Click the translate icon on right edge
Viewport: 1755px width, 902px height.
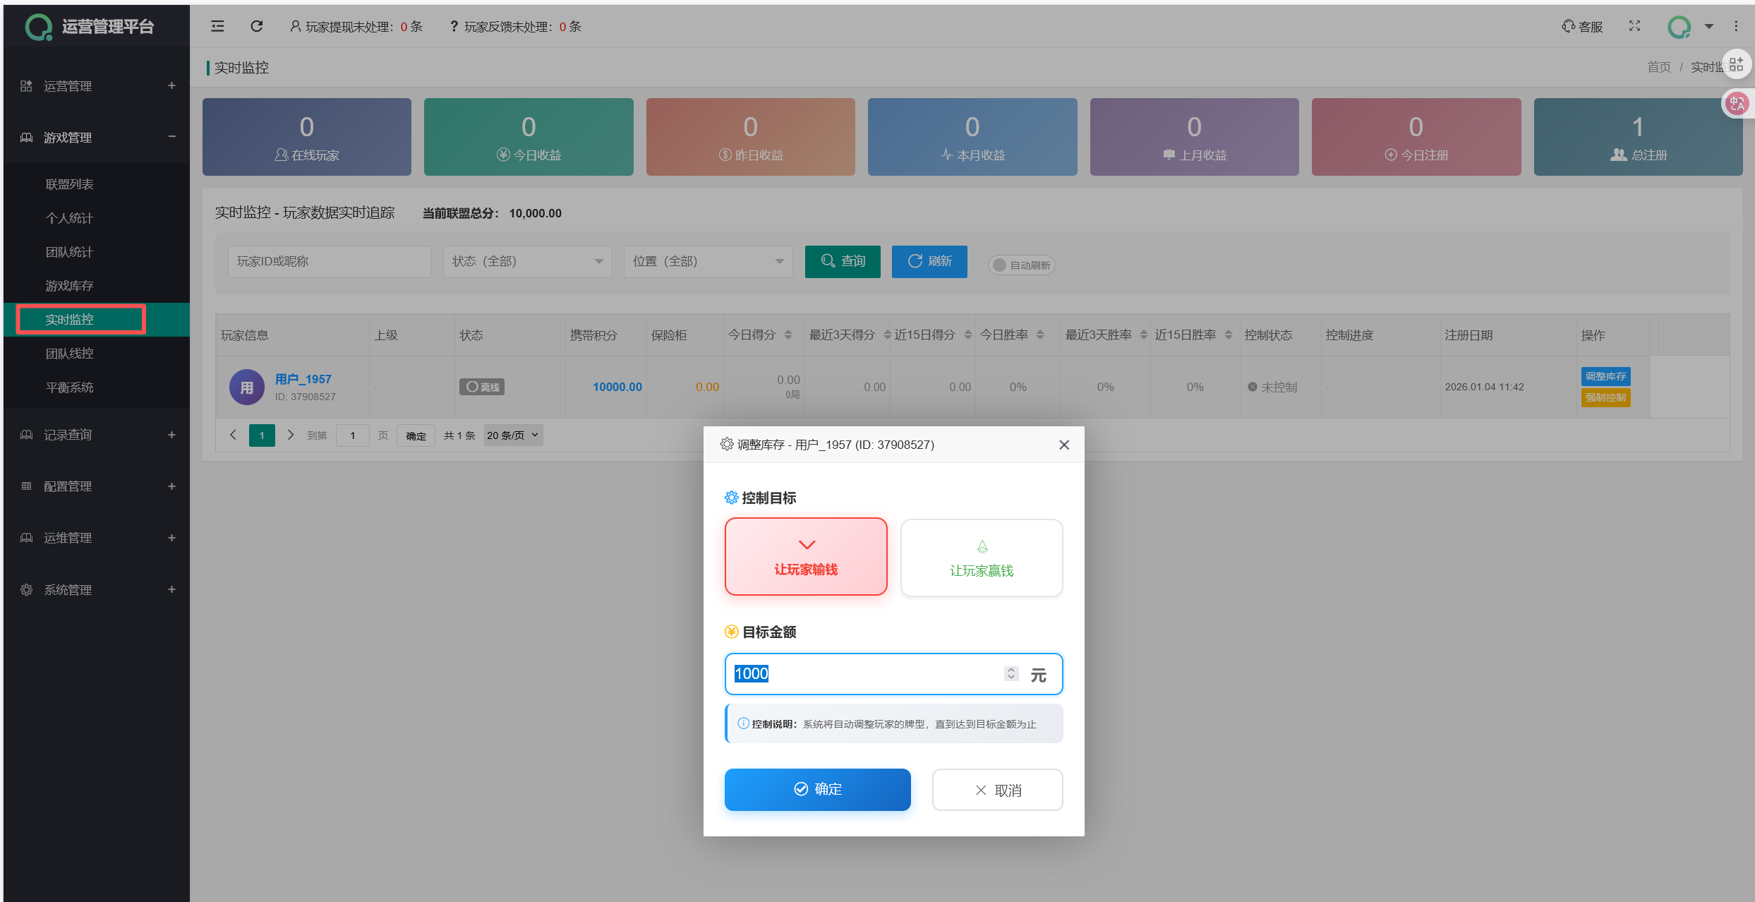[x=1737, y=104]
